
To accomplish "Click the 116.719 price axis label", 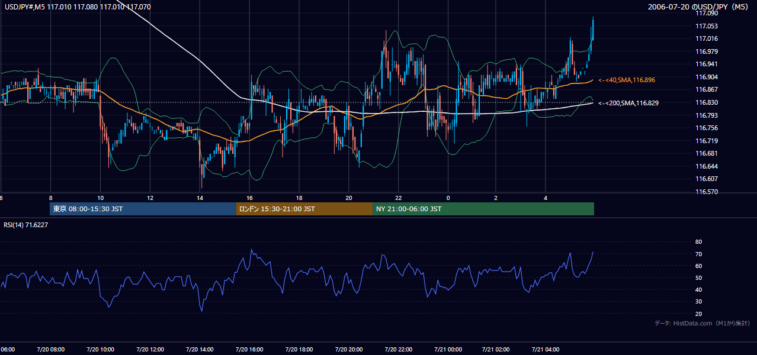I will (706, 141).
